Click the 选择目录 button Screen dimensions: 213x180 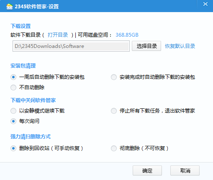[146, 46]
